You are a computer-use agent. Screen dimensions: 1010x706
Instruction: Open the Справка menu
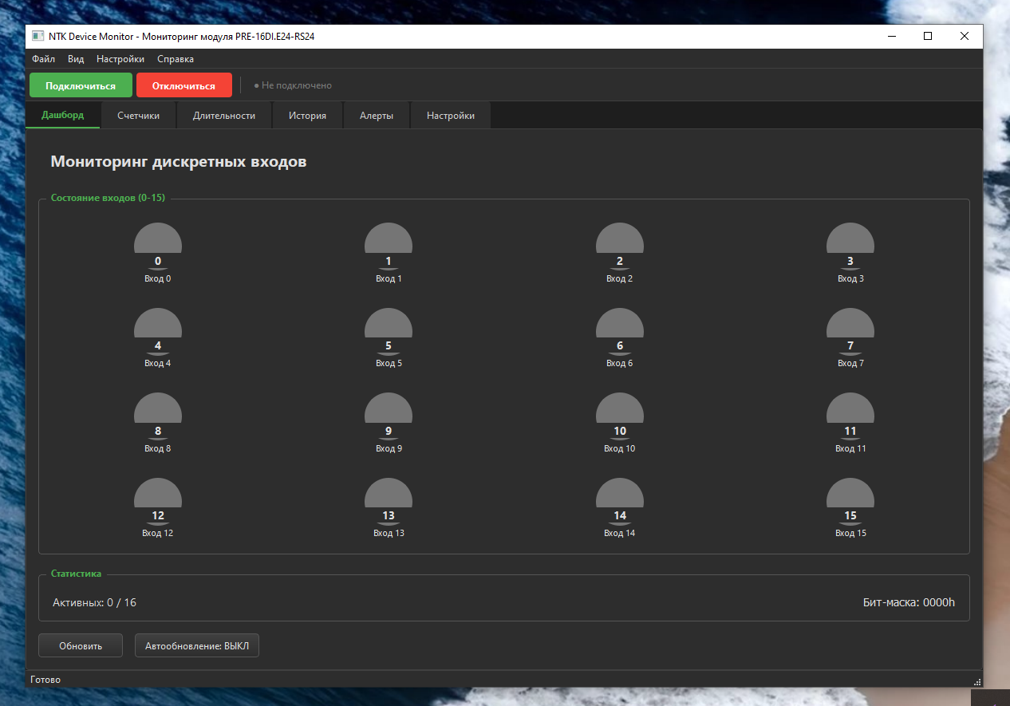pyautogui.click(x=176, y=59)
